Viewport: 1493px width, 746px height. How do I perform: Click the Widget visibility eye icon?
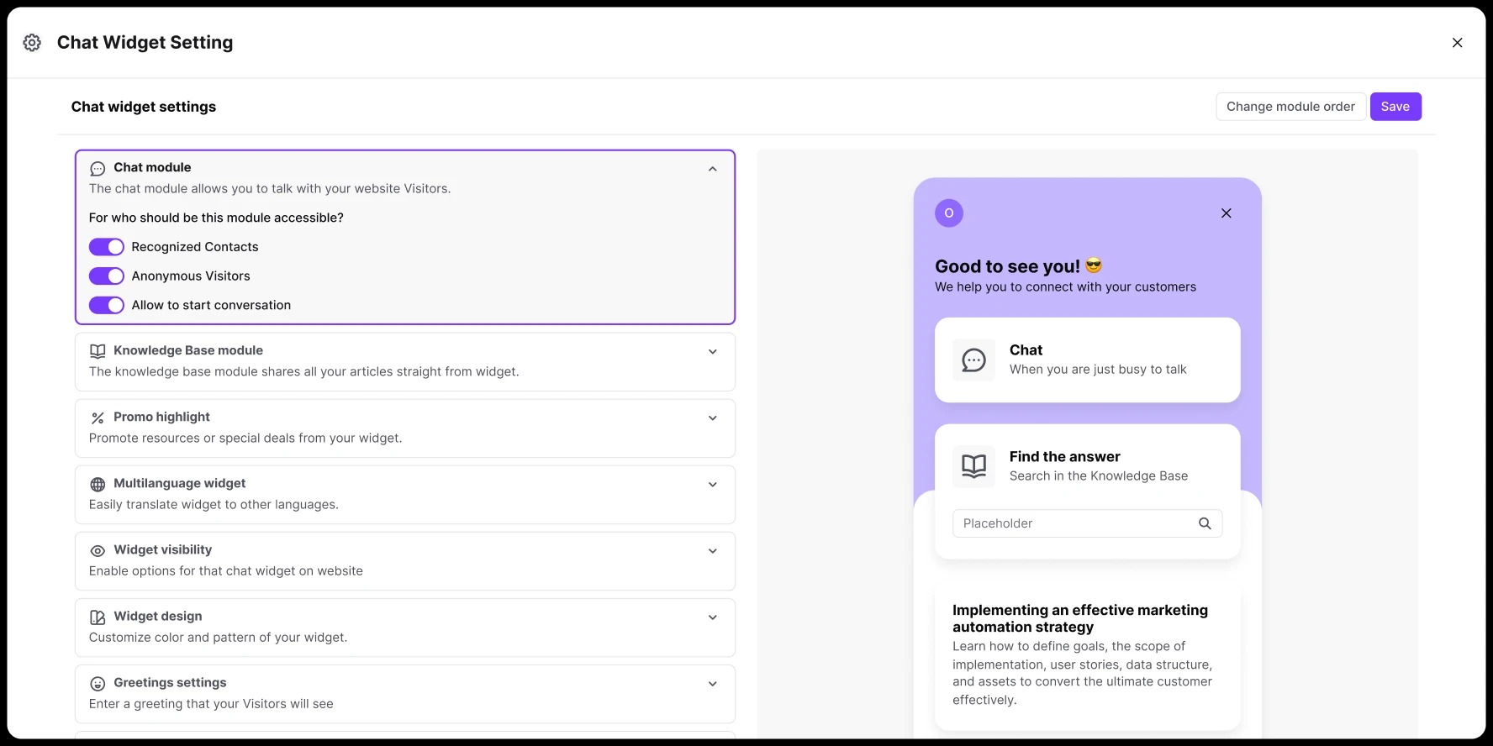coord(98,550)
